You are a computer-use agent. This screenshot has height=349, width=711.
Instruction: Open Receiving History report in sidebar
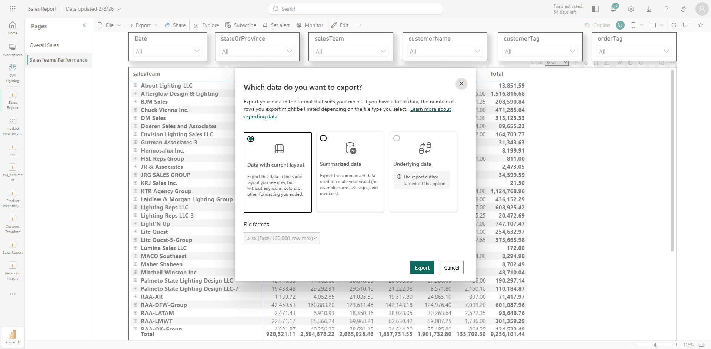click(13, 271)
